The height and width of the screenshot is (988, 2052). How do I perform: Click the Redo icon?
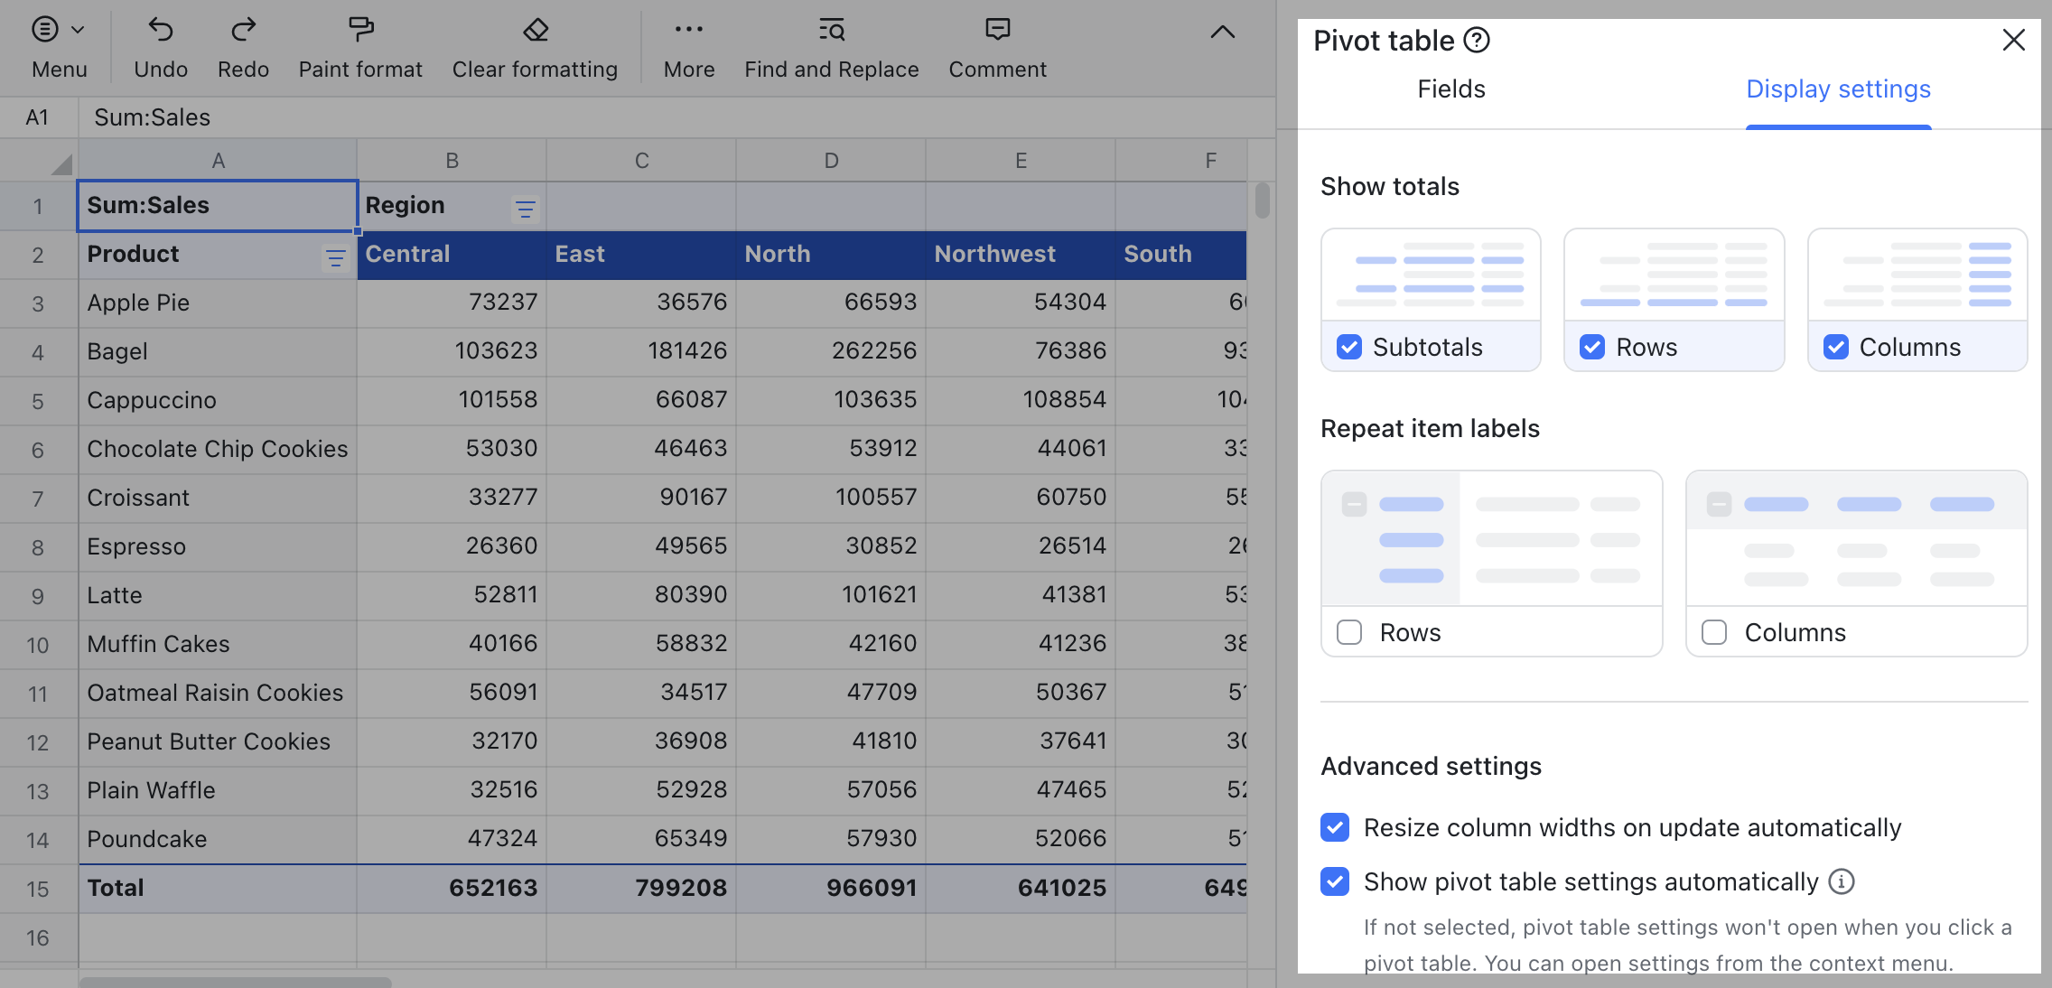tap(242, 30)
